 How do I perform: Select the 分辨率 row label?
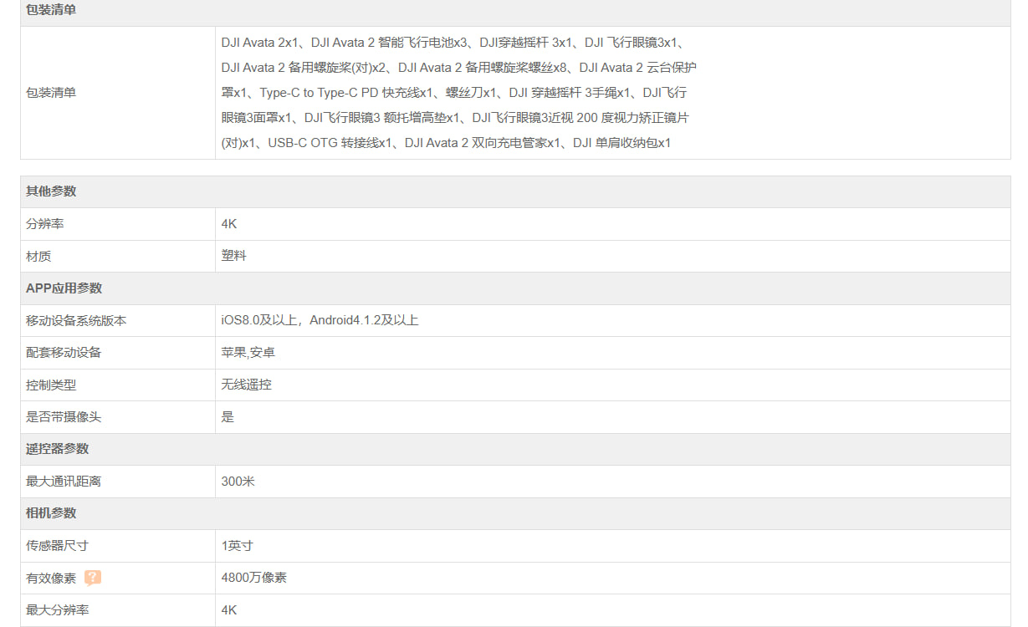pyautogui.click(x=45, y=224)
